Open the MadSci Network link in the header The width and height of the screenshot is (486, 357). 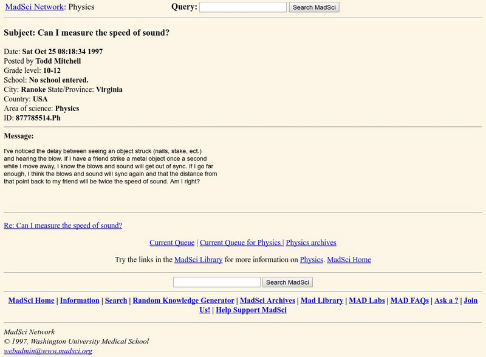coord(35,7)
